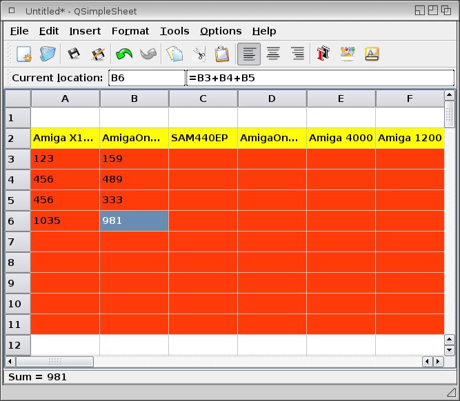Select the highlighted cell showing 981
Screen dimensions: 460x401
coord(134,221)
